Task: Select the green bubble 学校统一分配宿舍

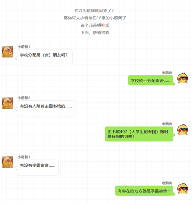Action: (x=151, y=81)
